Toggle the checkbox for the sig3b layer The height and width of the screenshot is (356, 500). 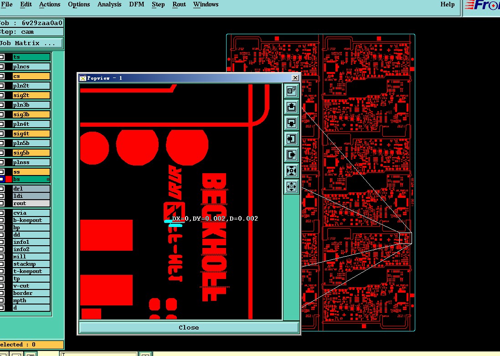[x=2, y=114]
